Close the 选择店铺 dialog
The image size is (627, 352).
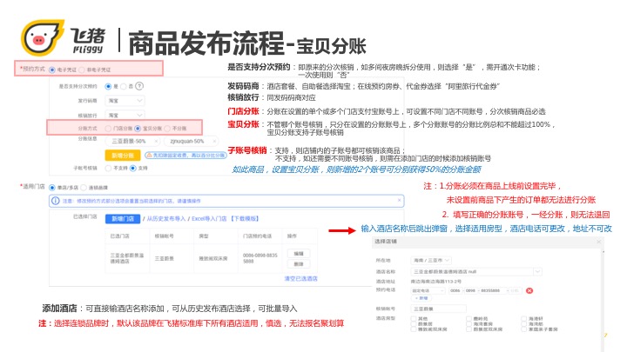[x=598, y=242]
